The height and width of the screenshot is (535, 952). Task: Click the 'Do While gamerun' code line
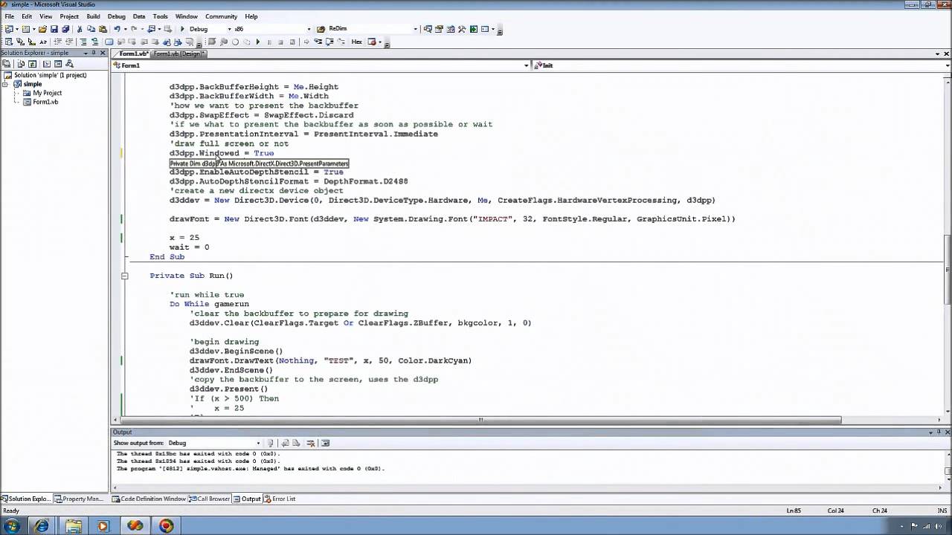pyautogui.click(x=209, y=304)
